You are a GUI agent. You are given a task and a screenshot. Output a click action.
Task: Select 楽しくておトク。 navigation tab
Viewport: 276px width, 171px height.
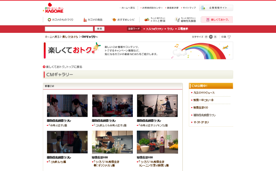tap(217, 20)
